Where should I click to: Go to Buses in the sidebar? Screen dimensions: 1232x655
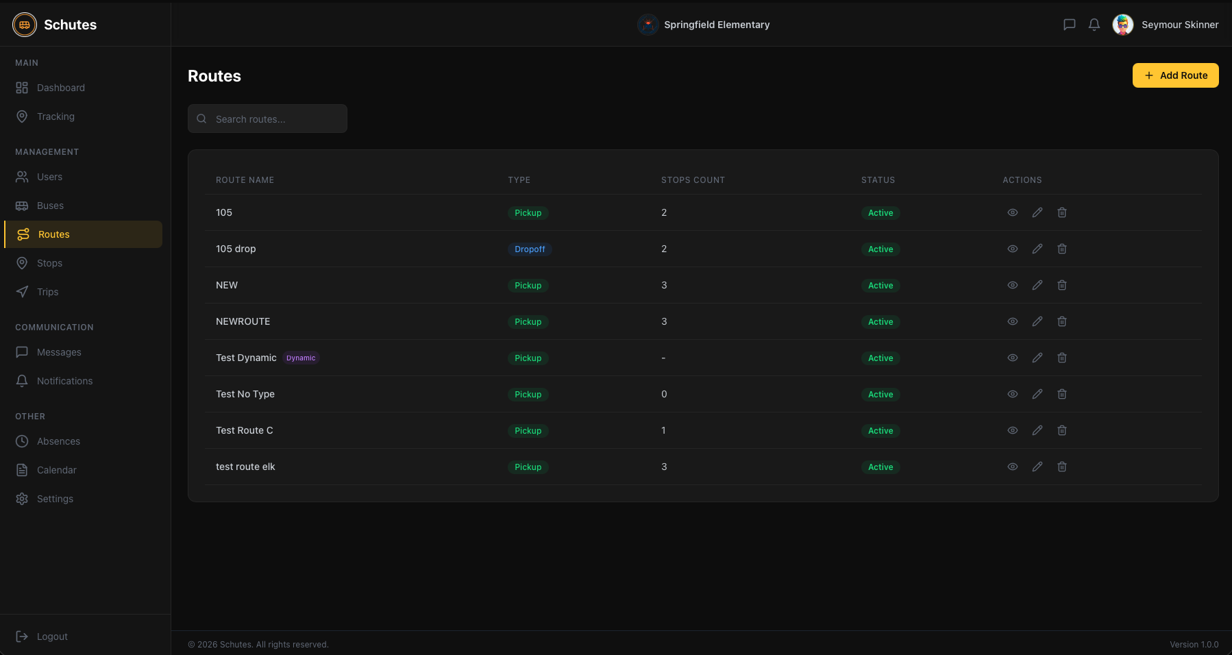point(50,206)
